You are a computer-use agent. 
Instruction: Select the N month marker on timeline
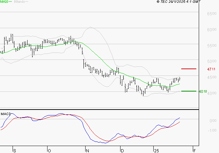87,151
